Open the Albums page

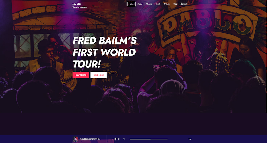[x=149, y=4]
